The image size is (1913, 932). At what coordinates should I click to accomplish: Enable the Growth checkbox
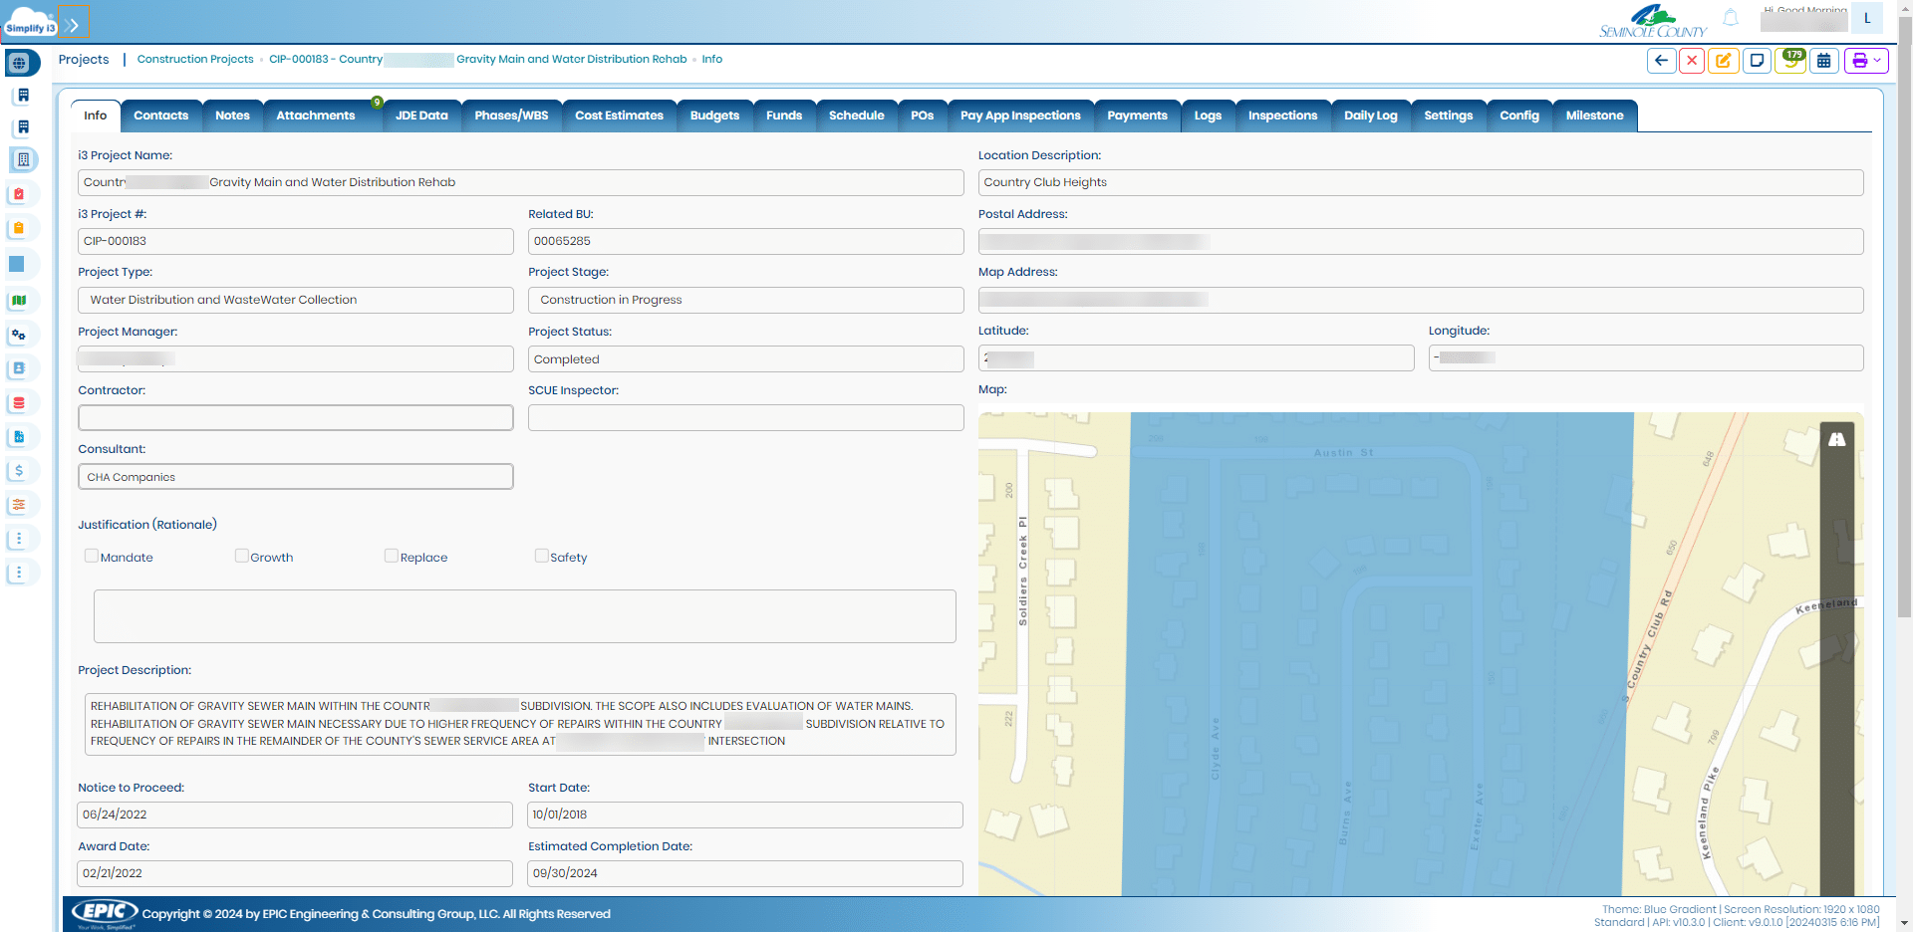click(x=242, y=556)
